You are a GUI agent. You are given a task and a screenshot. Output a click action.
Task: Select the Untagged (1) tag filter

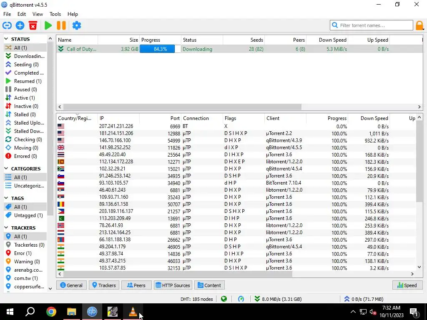click(x=25, y=215)
